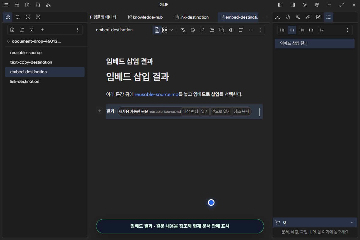Click 옆으로 열기 embed button
The width and height of the screenshot is (360, 240).
pos(221,111)
